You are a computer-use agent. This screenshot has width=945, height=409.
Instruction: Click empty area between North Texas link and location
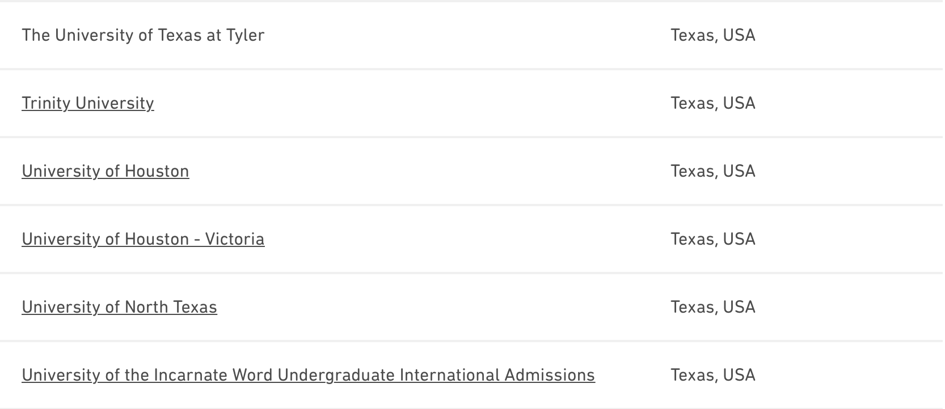click(x=442, y=307)
